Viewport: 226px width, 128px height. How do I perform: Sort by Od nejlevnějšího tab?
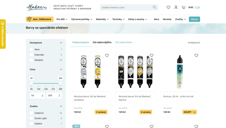[x=102, y=42]
